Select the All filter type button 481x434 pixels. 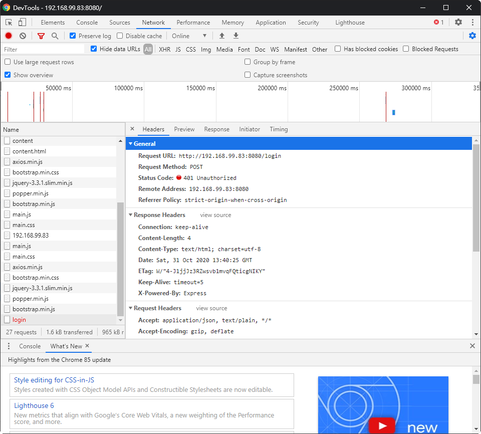coord(148,49)
